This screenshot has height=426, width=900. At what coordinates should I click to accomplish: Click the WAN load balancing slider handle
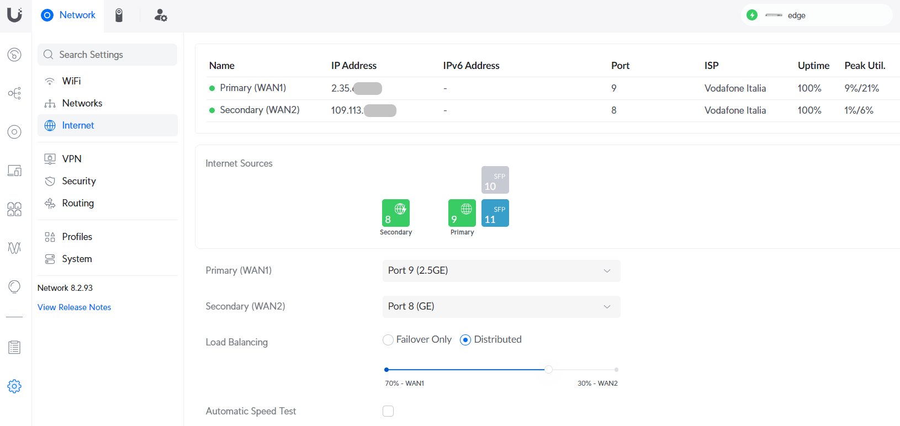548,370
